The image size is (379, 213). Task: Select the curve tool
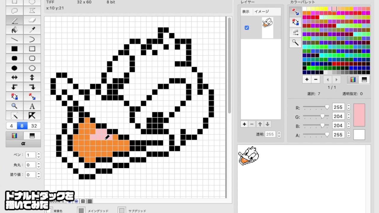pos(32,39)
